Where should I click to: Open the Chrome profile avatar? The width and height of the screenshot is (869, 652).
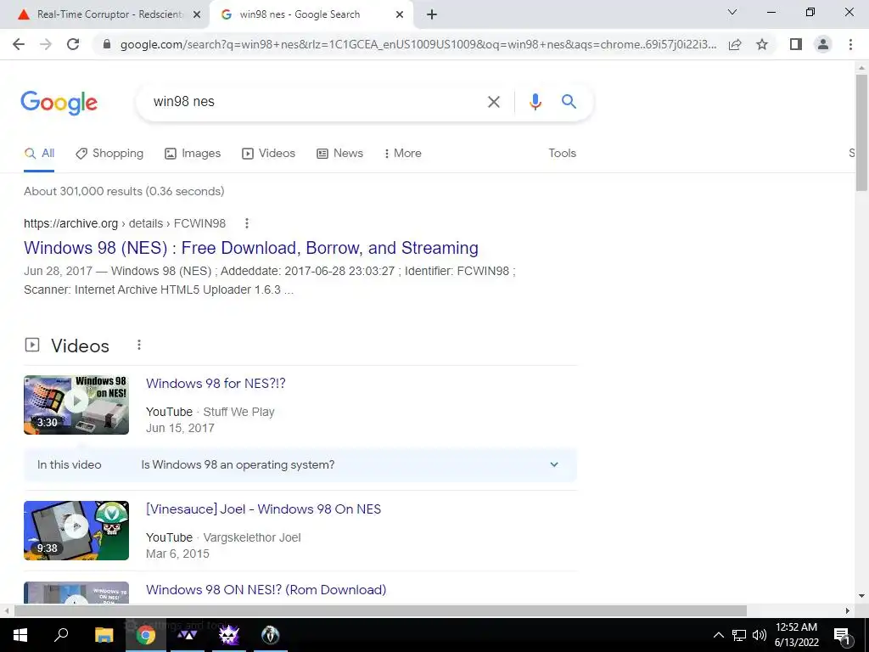823,44
